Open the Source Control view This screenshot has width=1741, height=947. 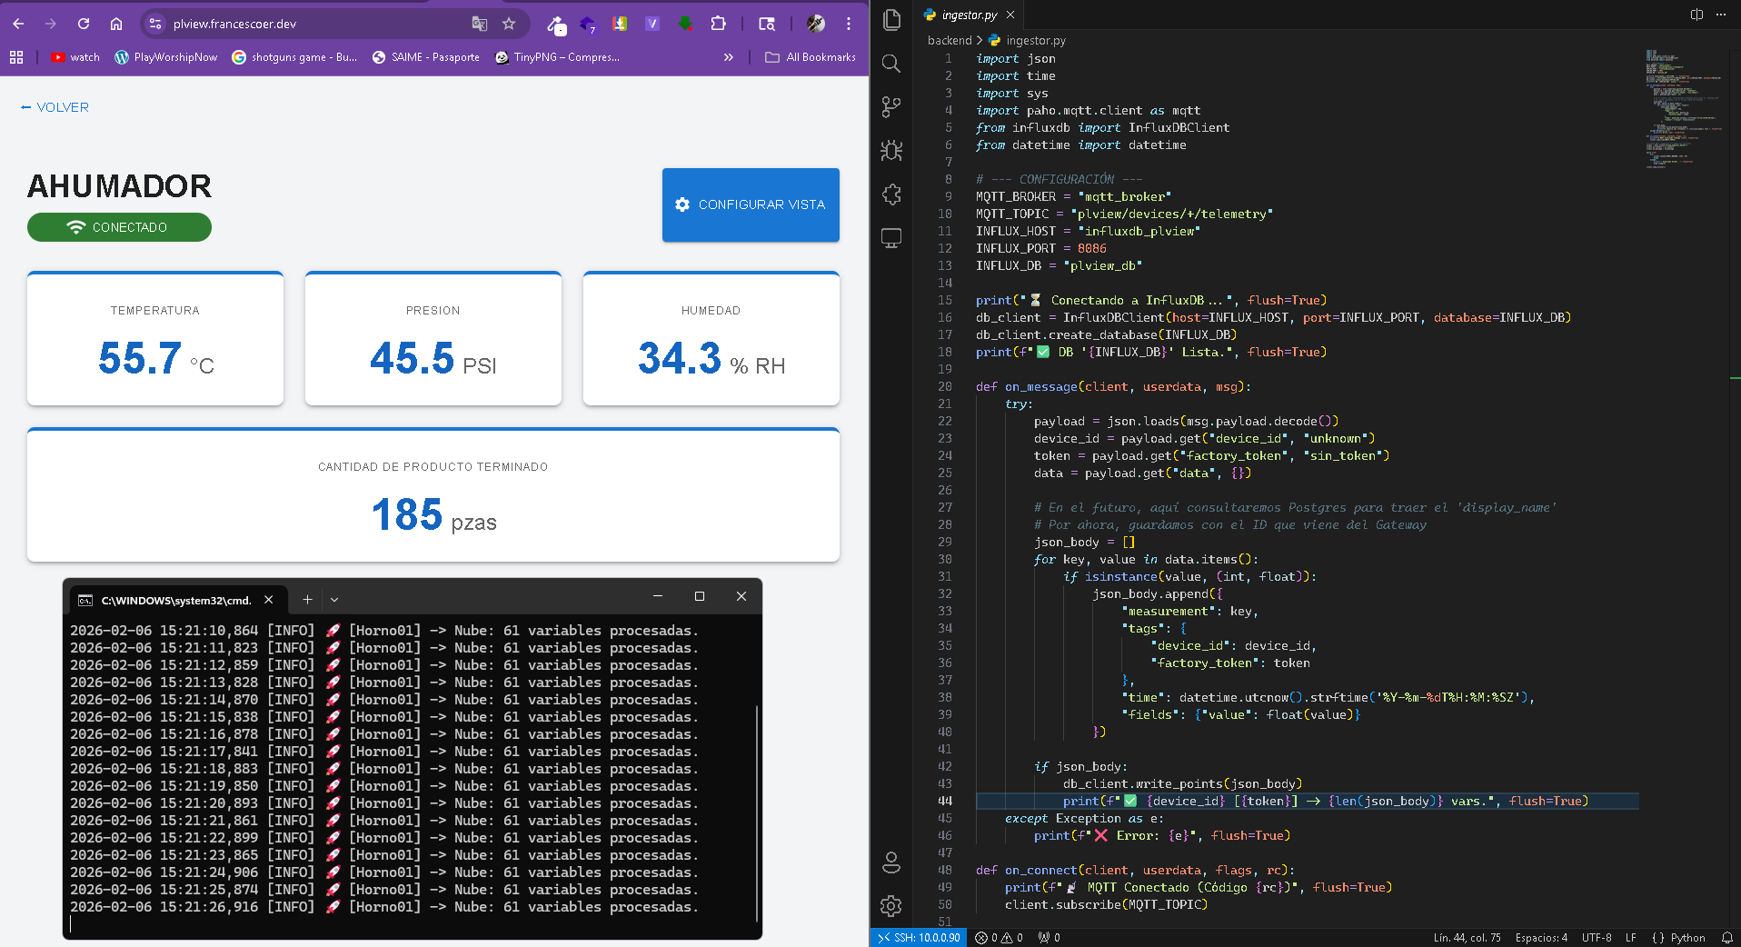(891, 106)
